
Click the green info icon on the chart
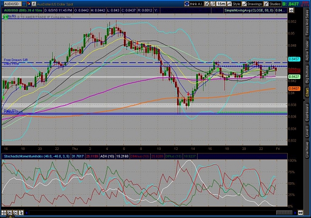[5, 17]
